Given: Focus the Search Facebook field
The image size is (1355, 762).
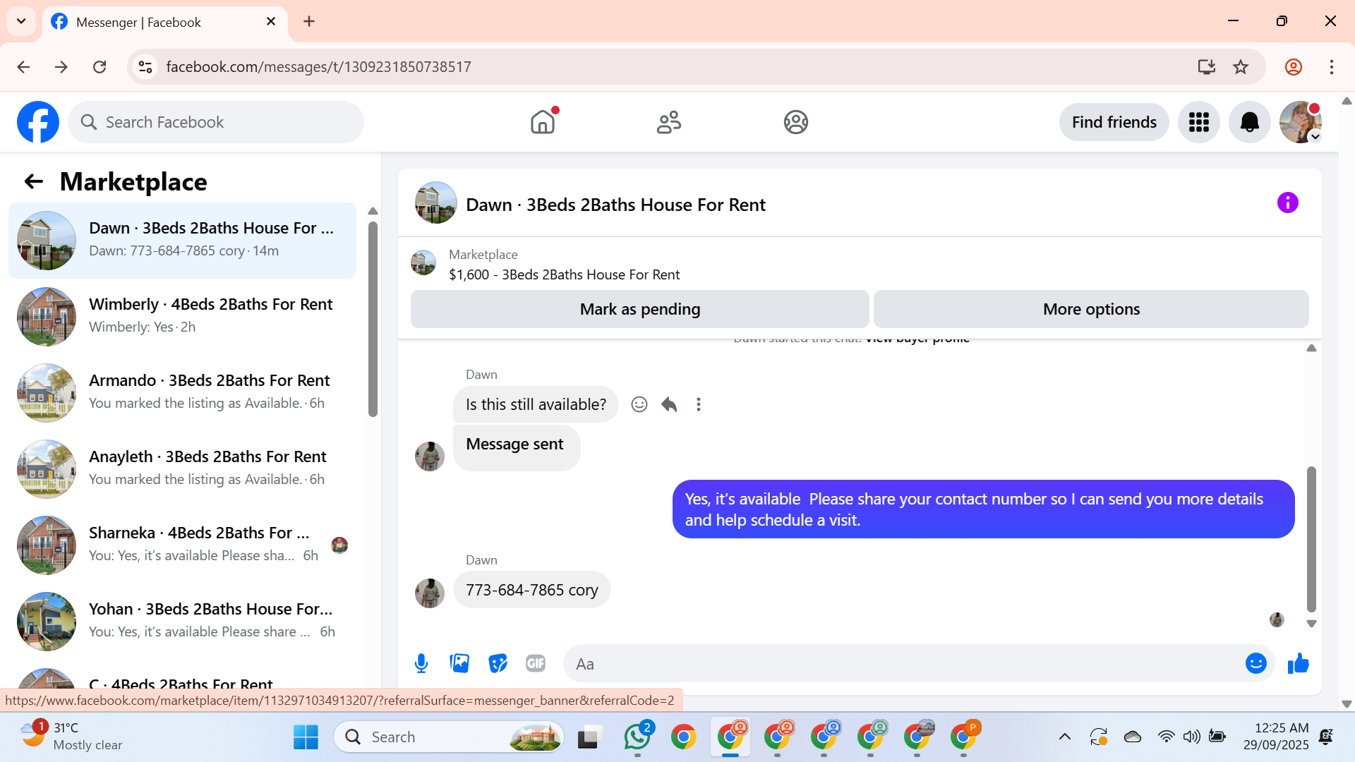Looking at the screenshot, I should point(216,122).
